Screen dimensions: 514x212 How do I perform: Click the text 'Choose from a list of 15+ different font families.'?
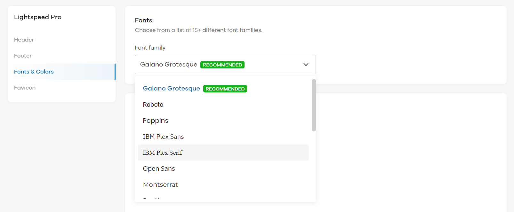point(198,30)
